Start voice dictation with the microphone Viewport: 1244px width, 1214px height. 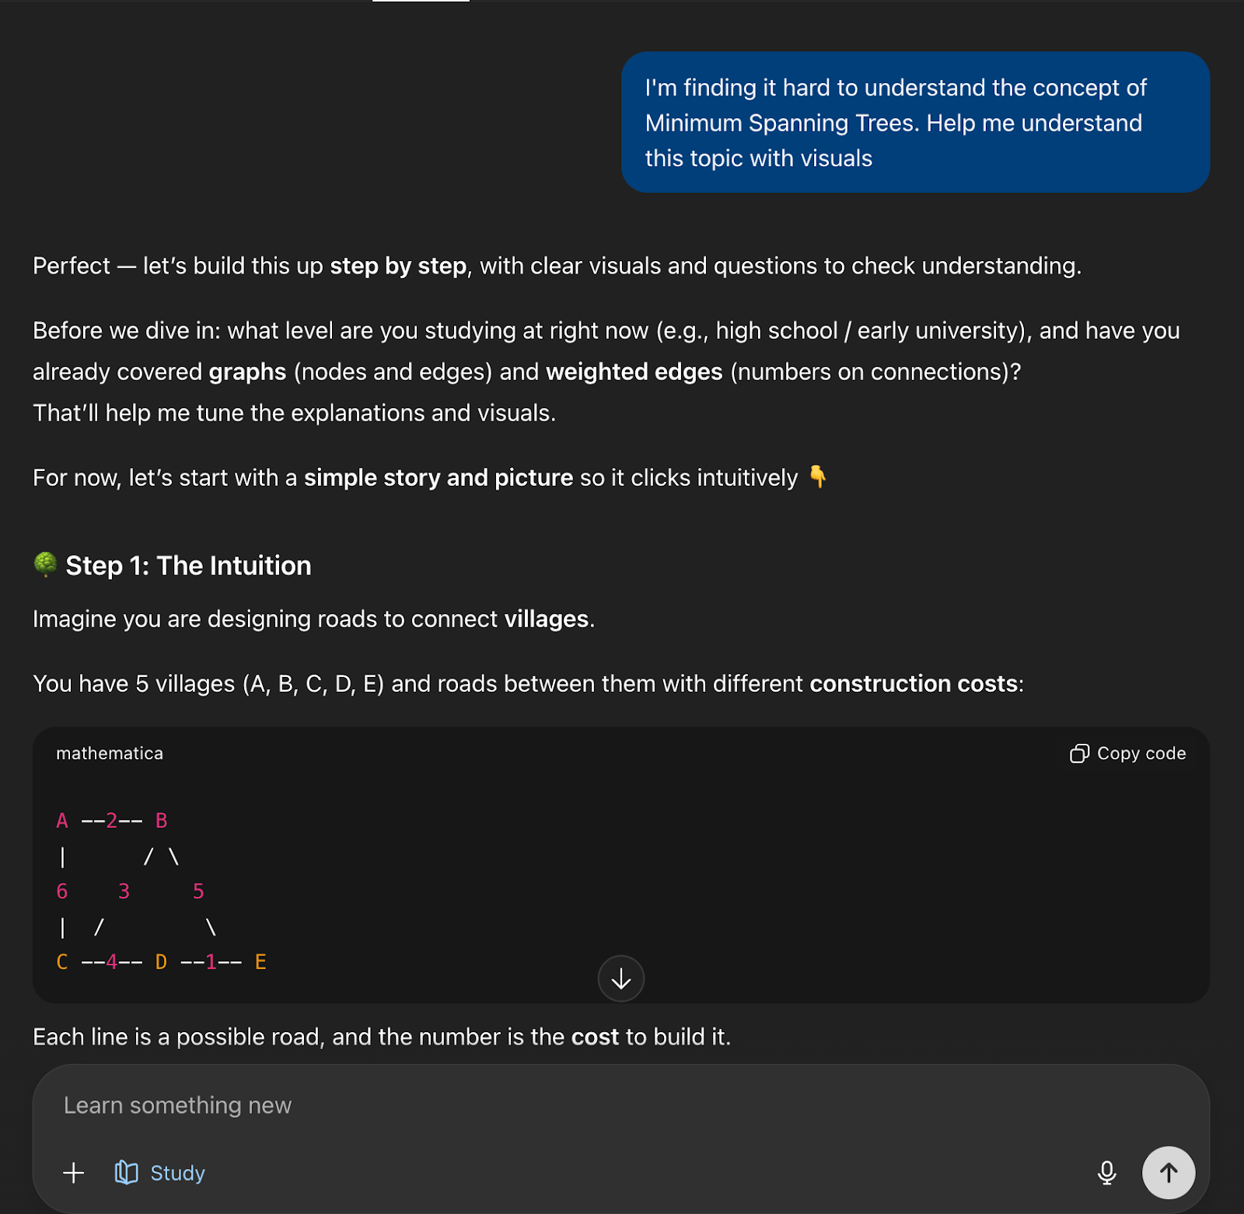[x=1106, y=1172]
